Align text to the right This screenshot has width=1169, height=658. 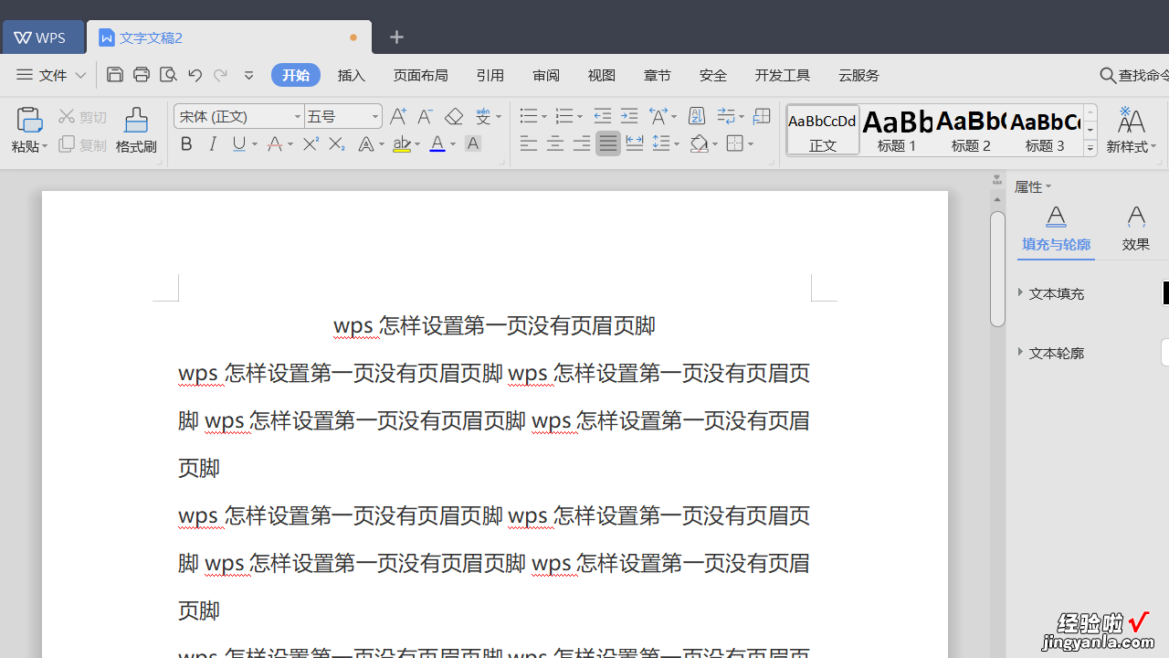point(581,143)
